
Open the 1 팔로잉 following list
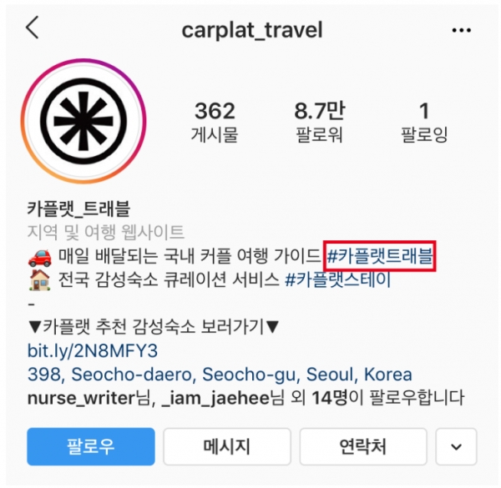(424, 122)
